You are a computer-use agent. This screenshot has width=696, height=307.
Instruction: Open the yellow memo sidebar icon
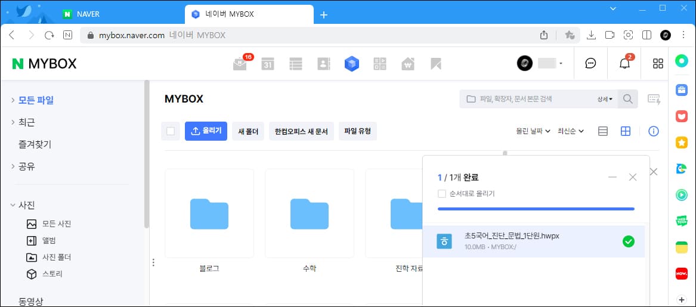point(681,247)
